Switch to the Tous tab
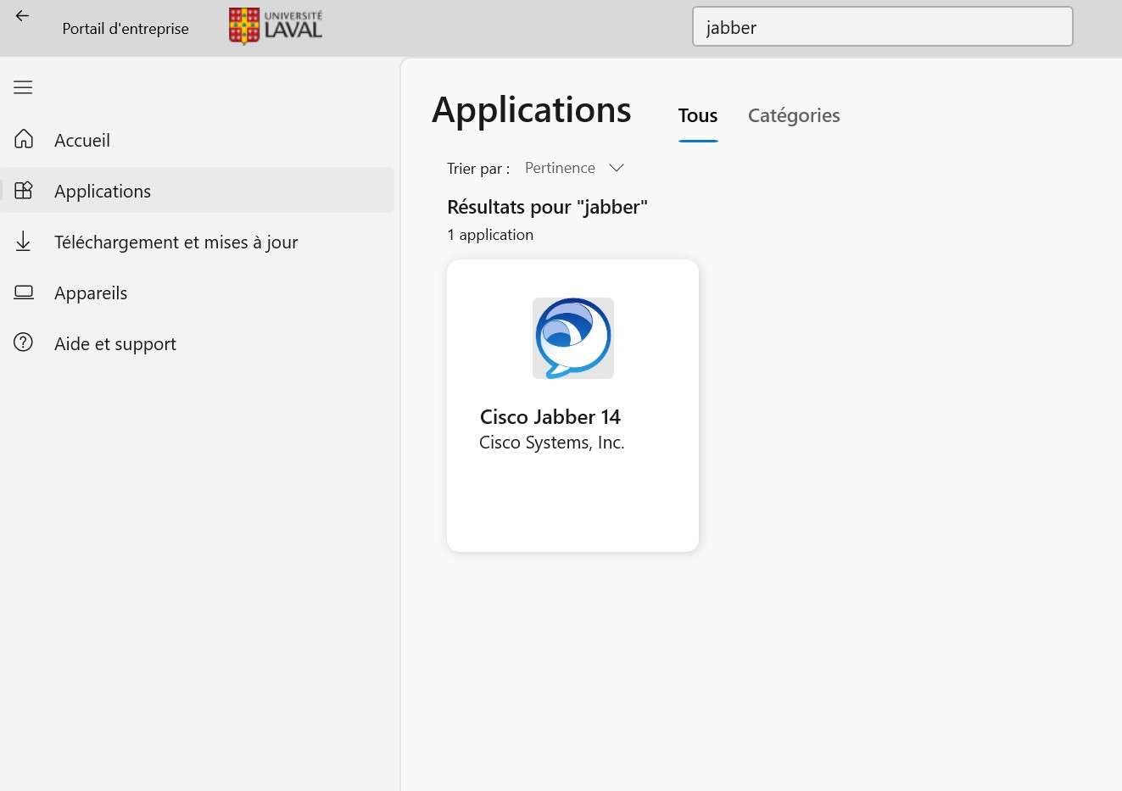Viewport: 1122px width, 791px height. [x=697, y=116]
